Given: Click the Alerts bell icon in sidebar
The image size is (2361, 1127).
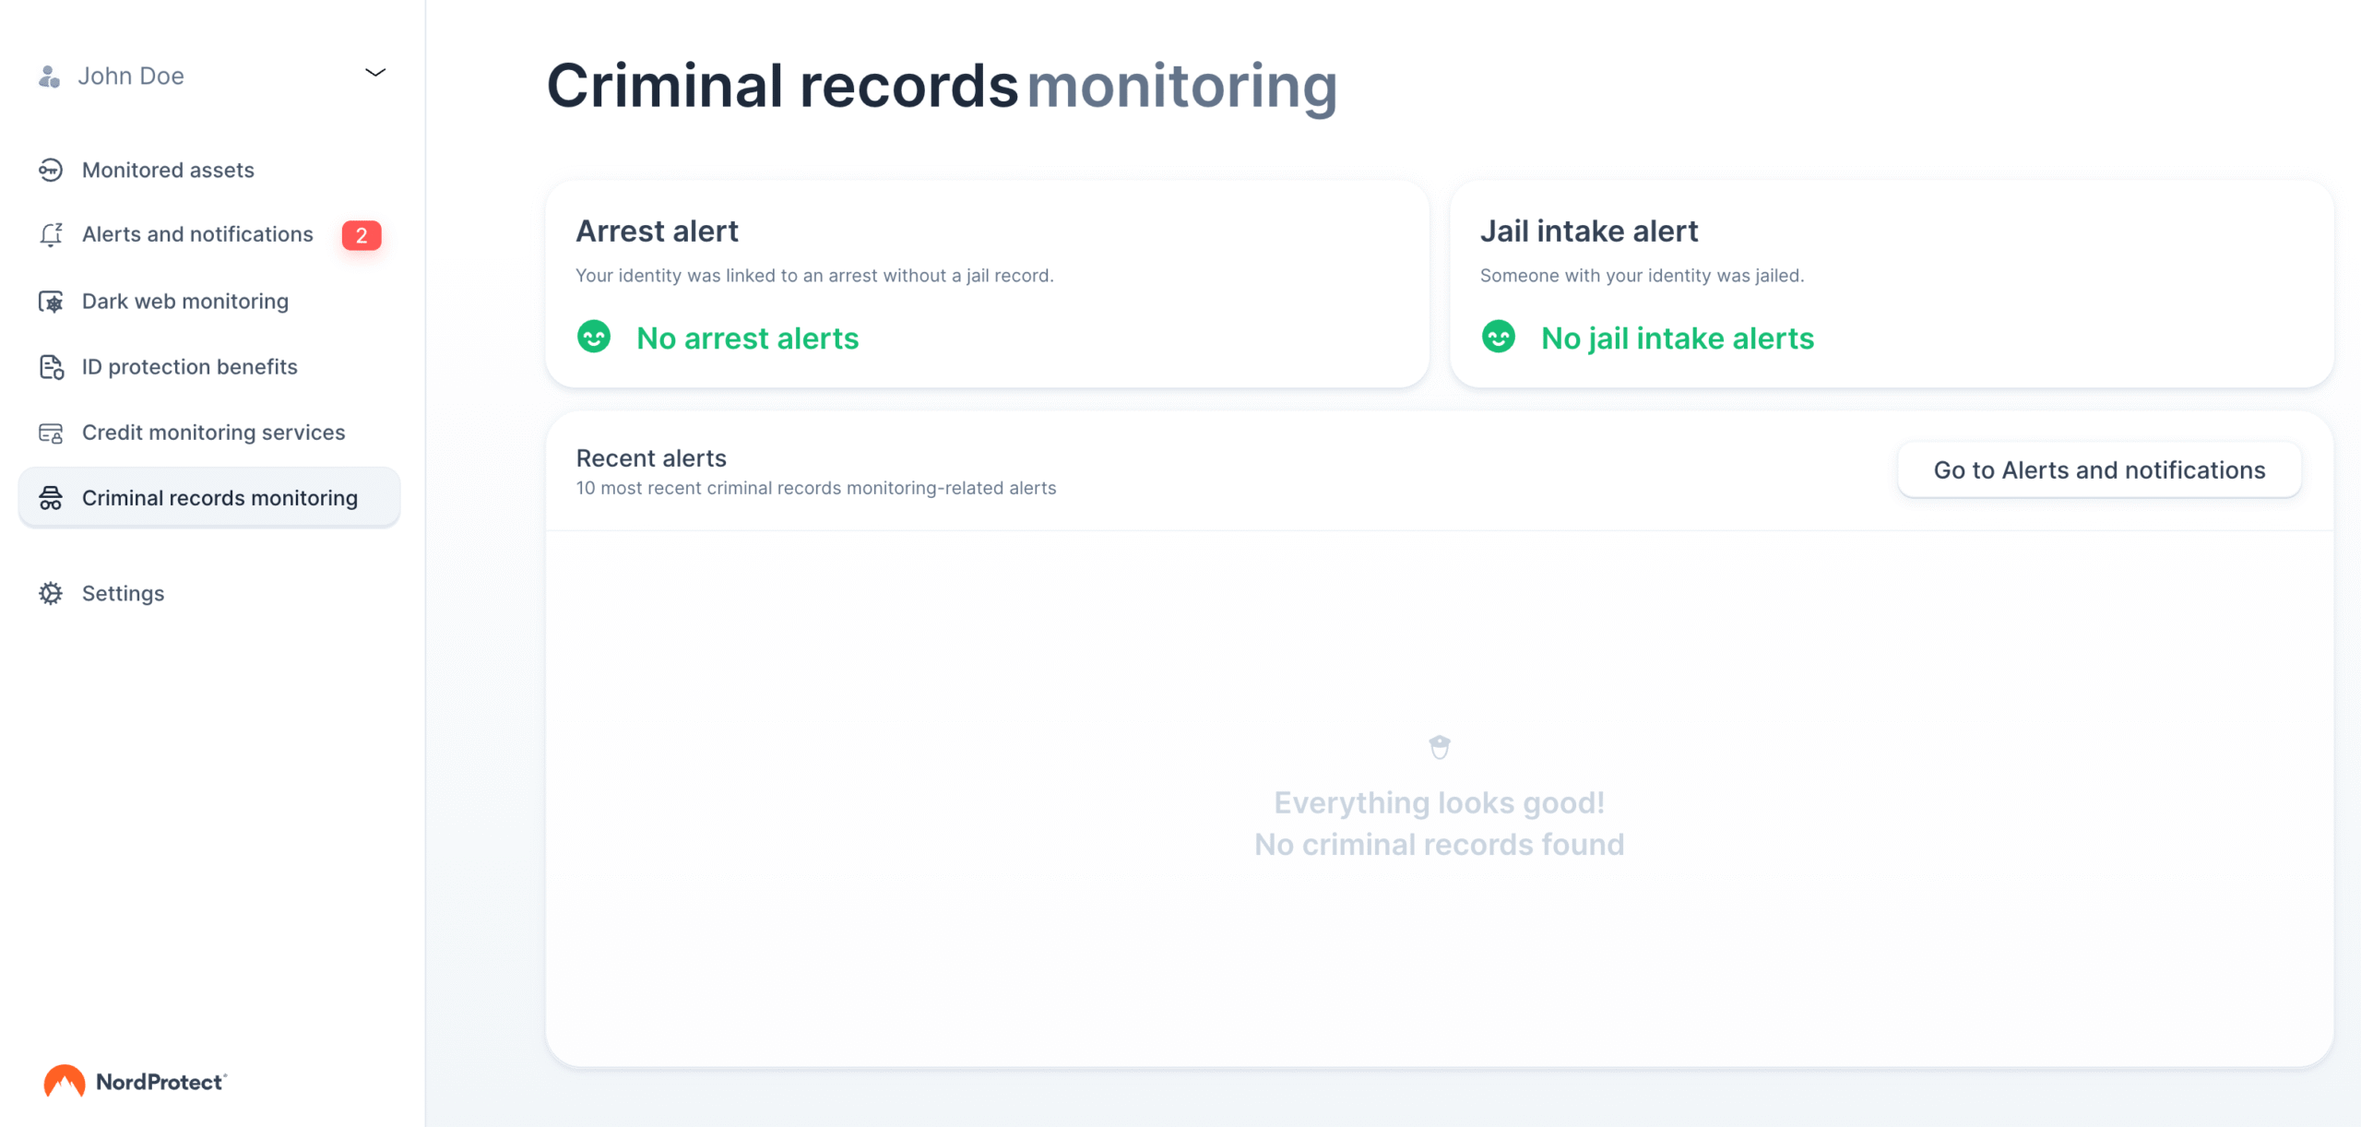Looking at the screenshot, I should point(51,235).
